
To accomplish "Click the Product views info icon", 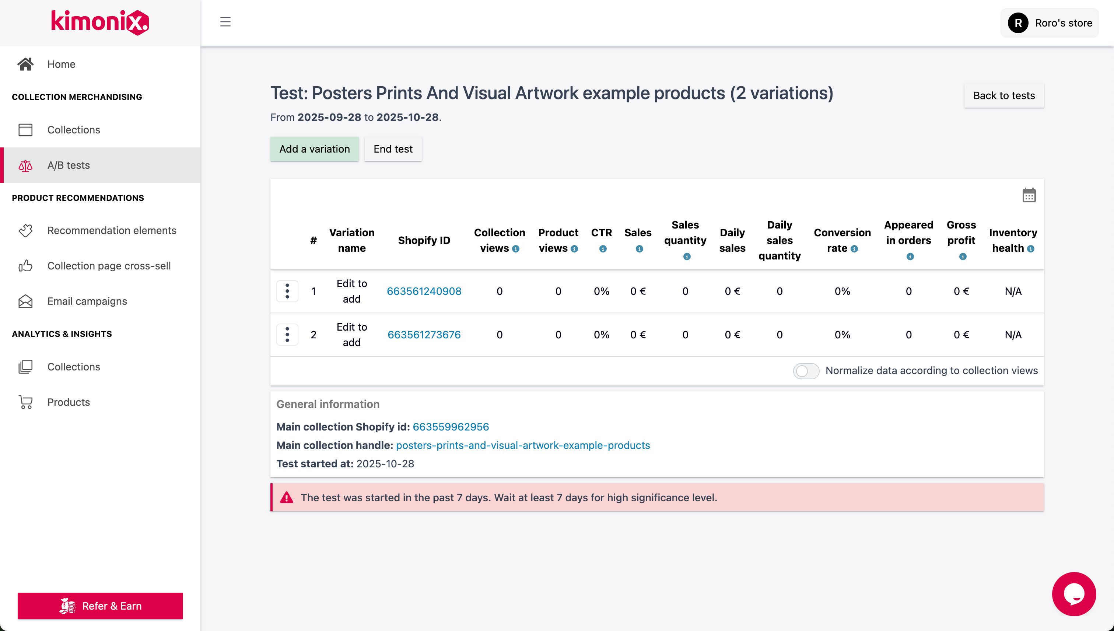I will 574,249.
